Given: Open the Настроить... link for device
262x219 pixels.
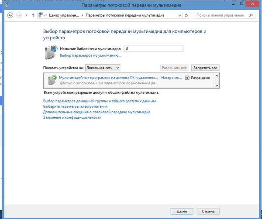Looking at the screenshot, I should (x=171, y=78).
